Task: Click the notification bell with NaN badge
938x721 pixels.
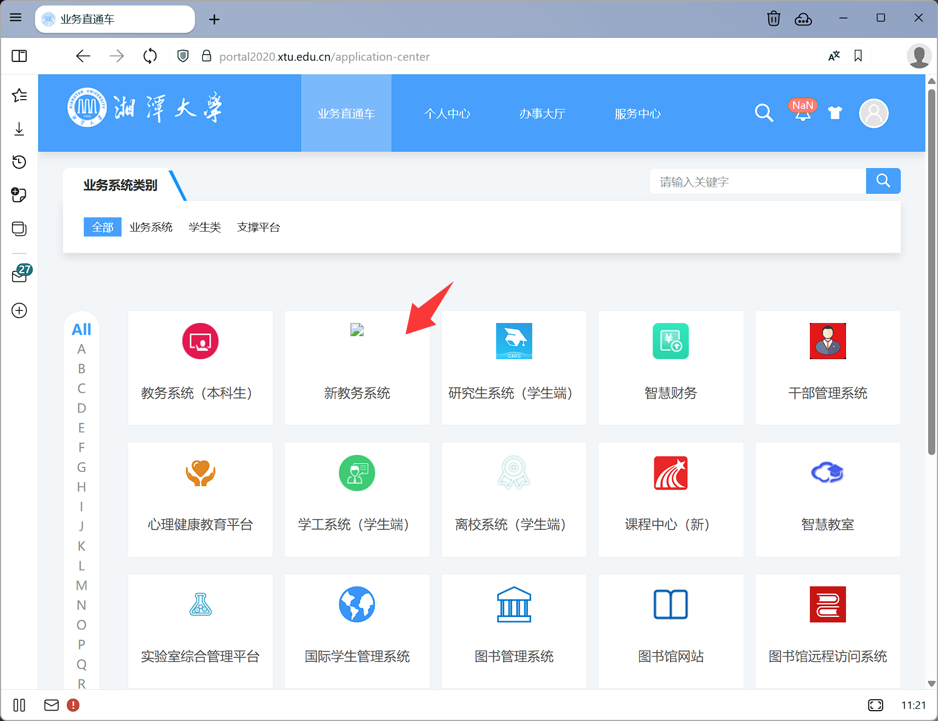Action: tap(802, 113)
